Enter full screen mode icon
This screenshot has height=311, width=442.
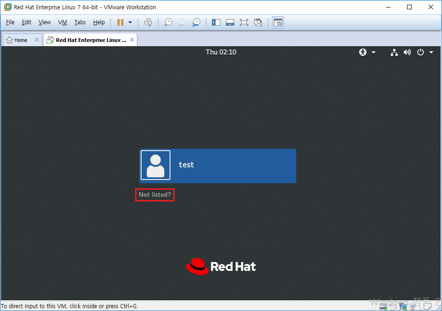[244, 22]
